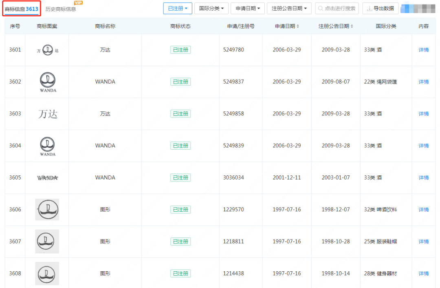Sort by 申请日期 column arrows
This screenshot has height=288, width=440.
click(x=298, y=26)
